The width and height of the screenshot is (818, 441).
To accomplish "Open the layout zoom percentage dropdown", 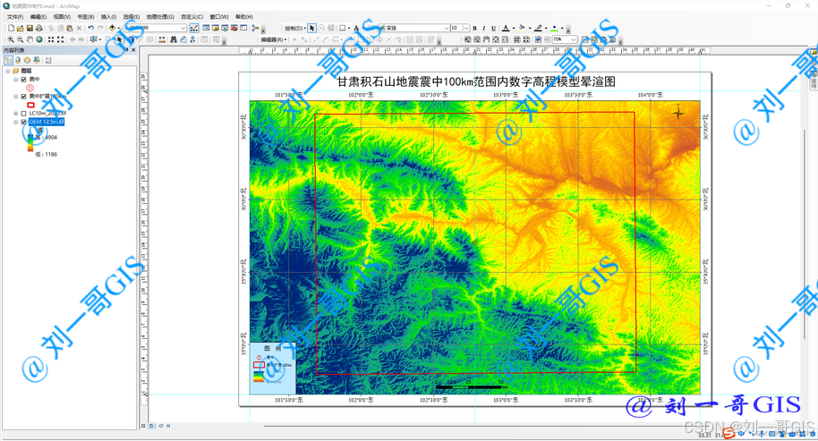I will click(x=574, y=39).
